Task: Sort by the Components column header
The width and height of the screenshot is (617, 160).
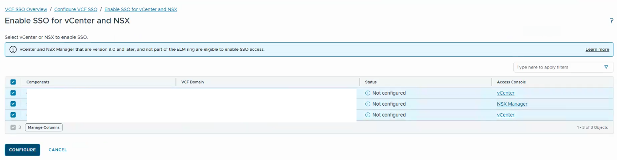Action: (38, 82)
